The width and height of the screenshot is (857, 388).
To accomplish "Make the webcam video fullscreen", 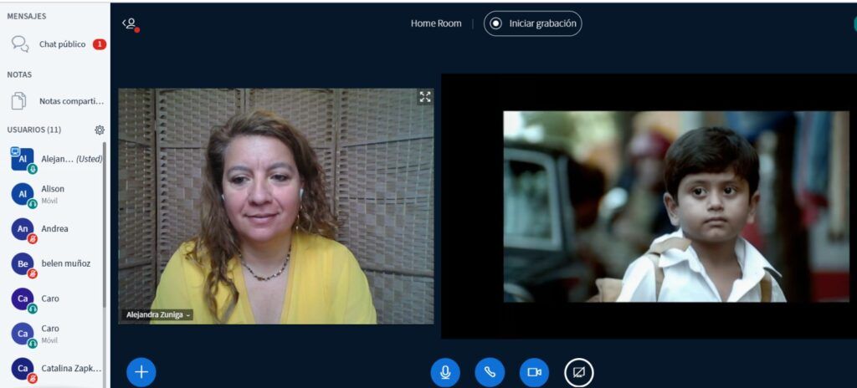I will [425, 97].
